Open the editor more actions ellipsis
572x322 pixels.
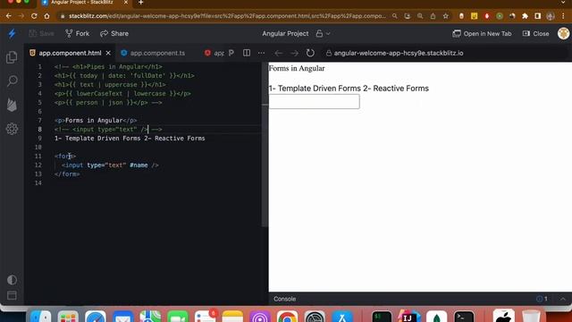(261, 53)
